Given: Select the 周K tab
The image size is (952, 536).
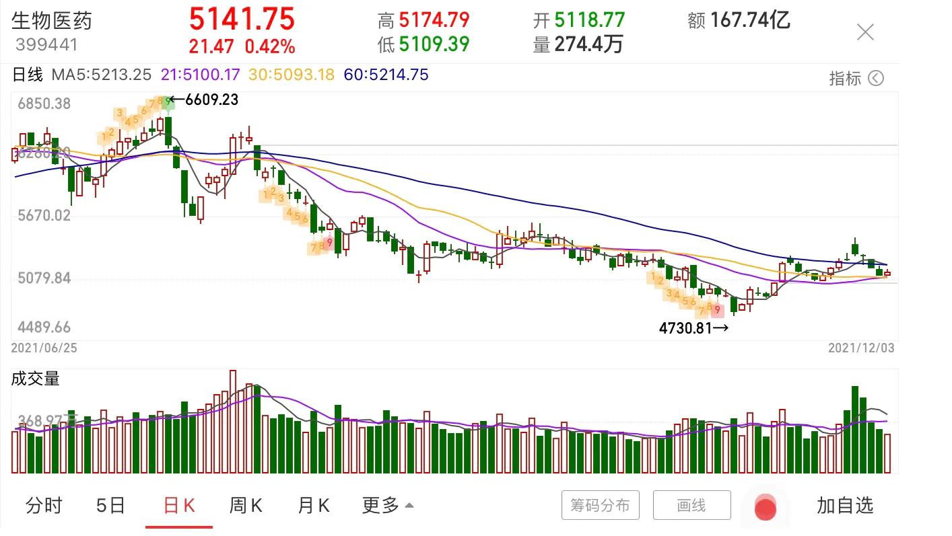Looking at the screenshot, I should tap(246, 506).
